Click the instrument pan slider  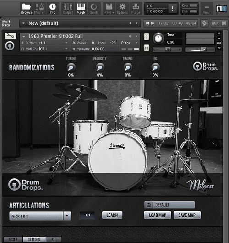point(167,50)
